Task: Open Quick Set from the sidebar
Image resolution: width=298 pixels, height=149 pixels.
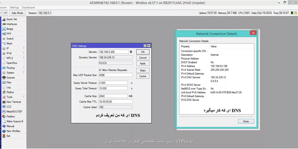Action: pyautogui.click(x=12, y=19)
